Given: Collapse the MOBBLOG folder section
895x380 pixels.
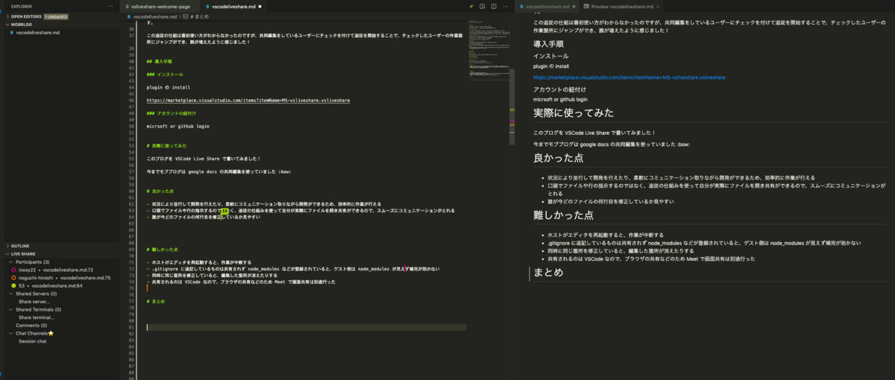Looking at the screenshot, I should (6, 25).
